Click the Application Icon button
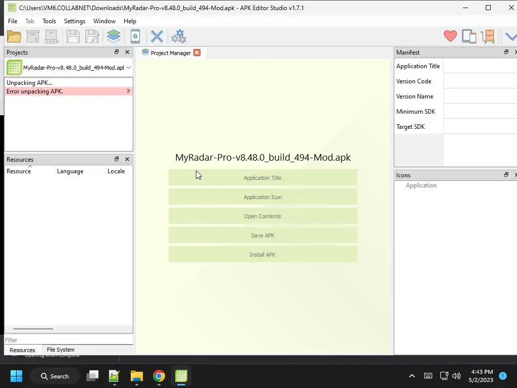Image resolution: width=517 pixels, height=388 pixels. point(263,197)
